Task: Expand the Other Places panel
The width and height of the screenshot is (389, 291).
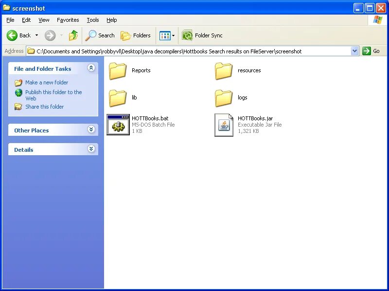Action: tap(91, 129)
